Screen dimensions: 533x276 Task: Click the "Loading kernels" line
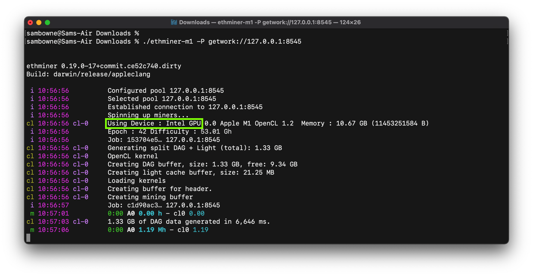[136, 181]
